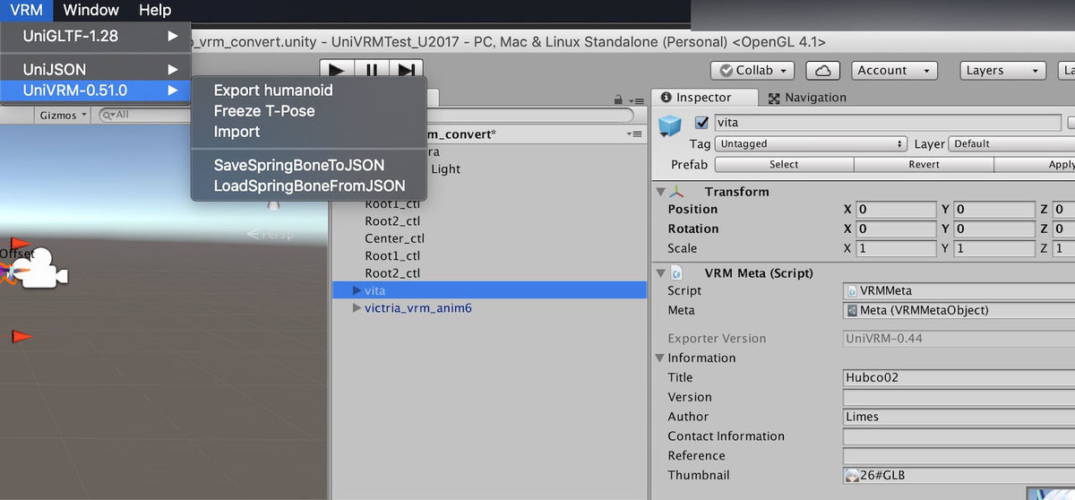This screenshot has height=500, width=1075.
Task: Switch to the Navigation tab
Action: pos(807,97)
